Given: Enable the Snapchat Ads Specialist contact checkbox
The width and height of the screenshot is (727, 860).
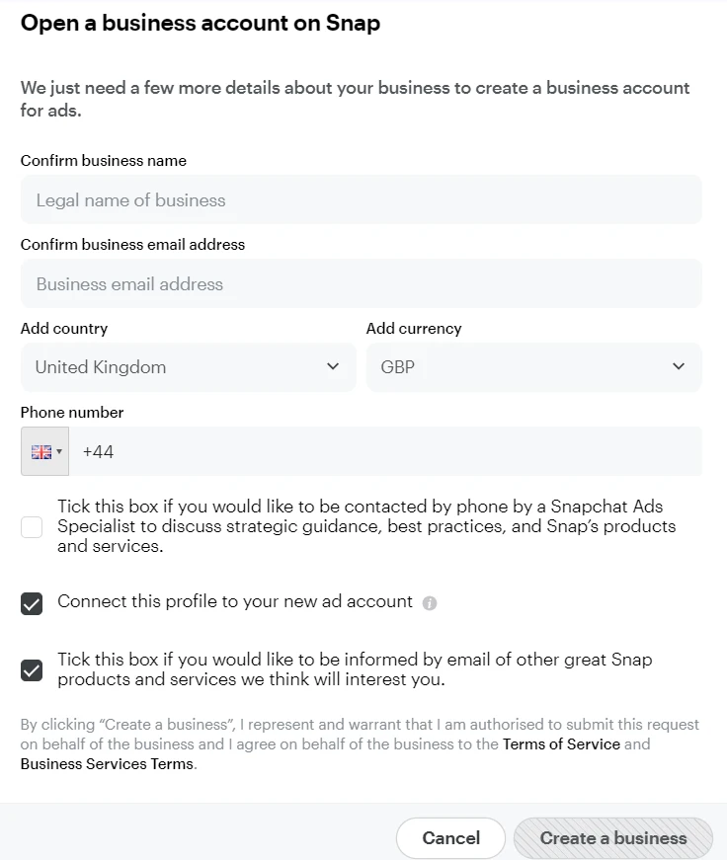Looking at the screenshot, I should pyautogui.click(x=31, y=526).
